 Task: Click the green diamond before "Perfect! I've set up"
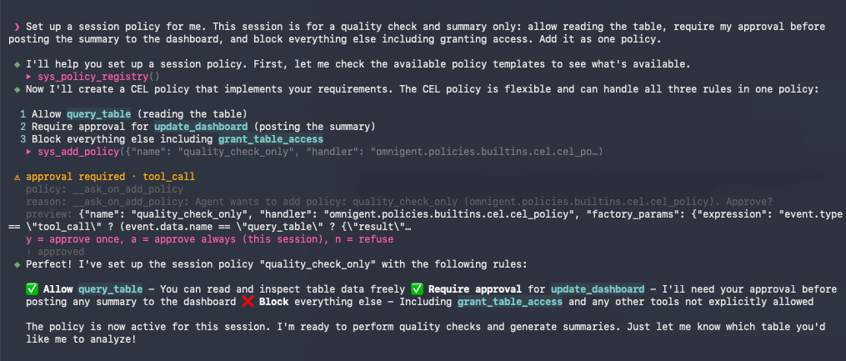coord(18,265)
